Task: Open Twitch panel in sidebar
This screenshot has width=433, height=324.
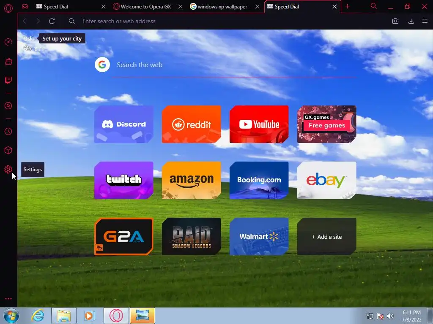Action: pyautogui.click(x=8, y=80)
